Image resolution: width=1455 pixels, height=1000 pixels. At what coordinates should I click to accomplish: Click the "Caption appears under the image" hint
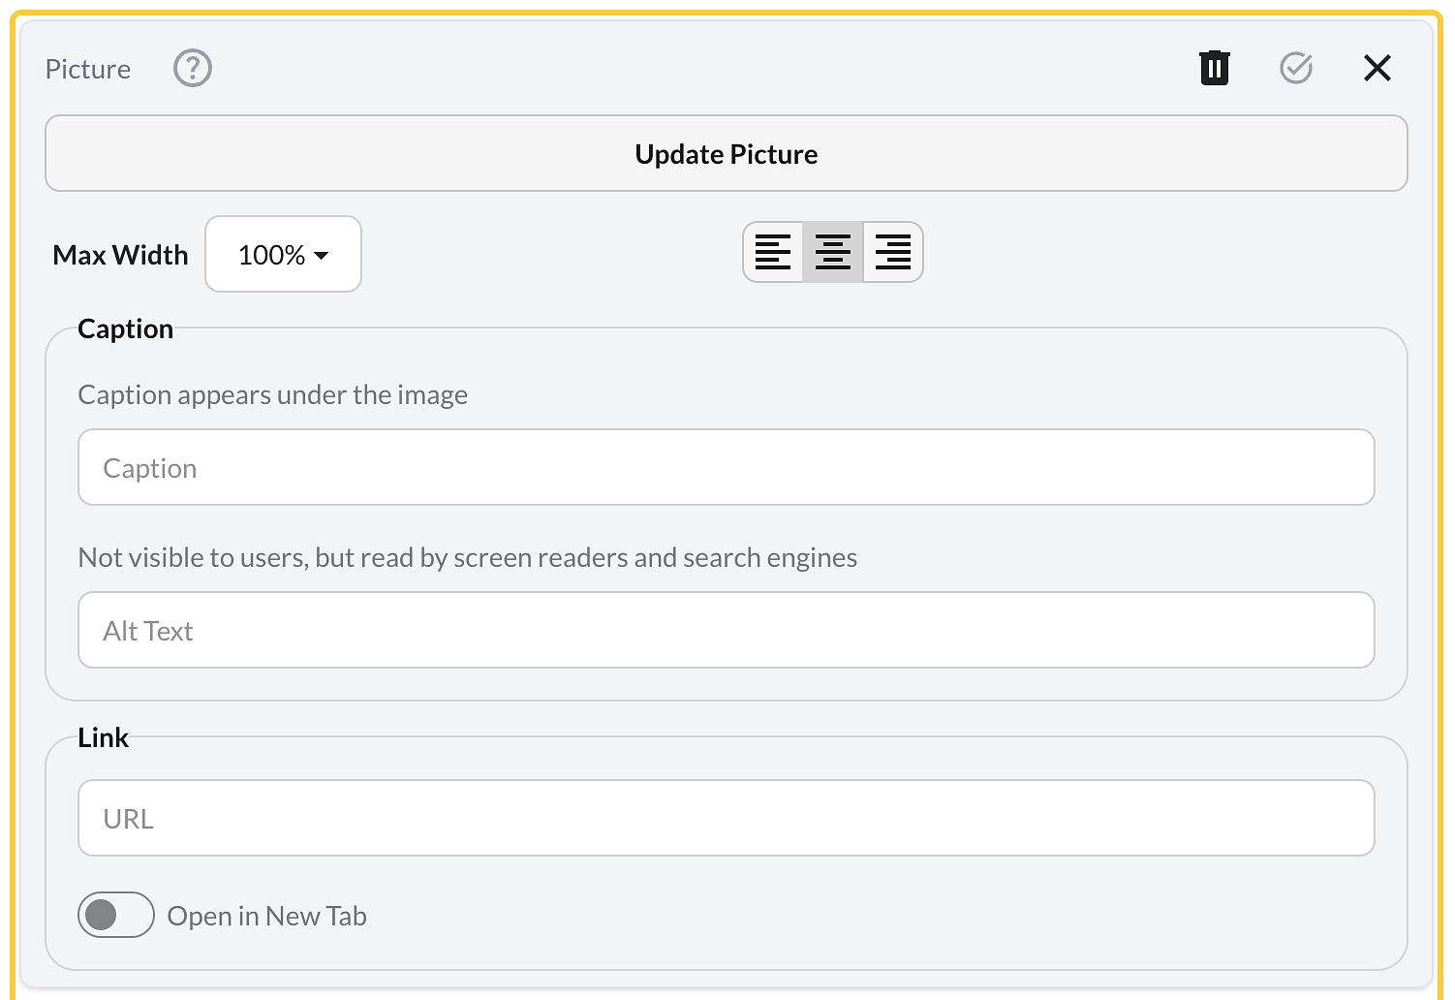[272, 395]
